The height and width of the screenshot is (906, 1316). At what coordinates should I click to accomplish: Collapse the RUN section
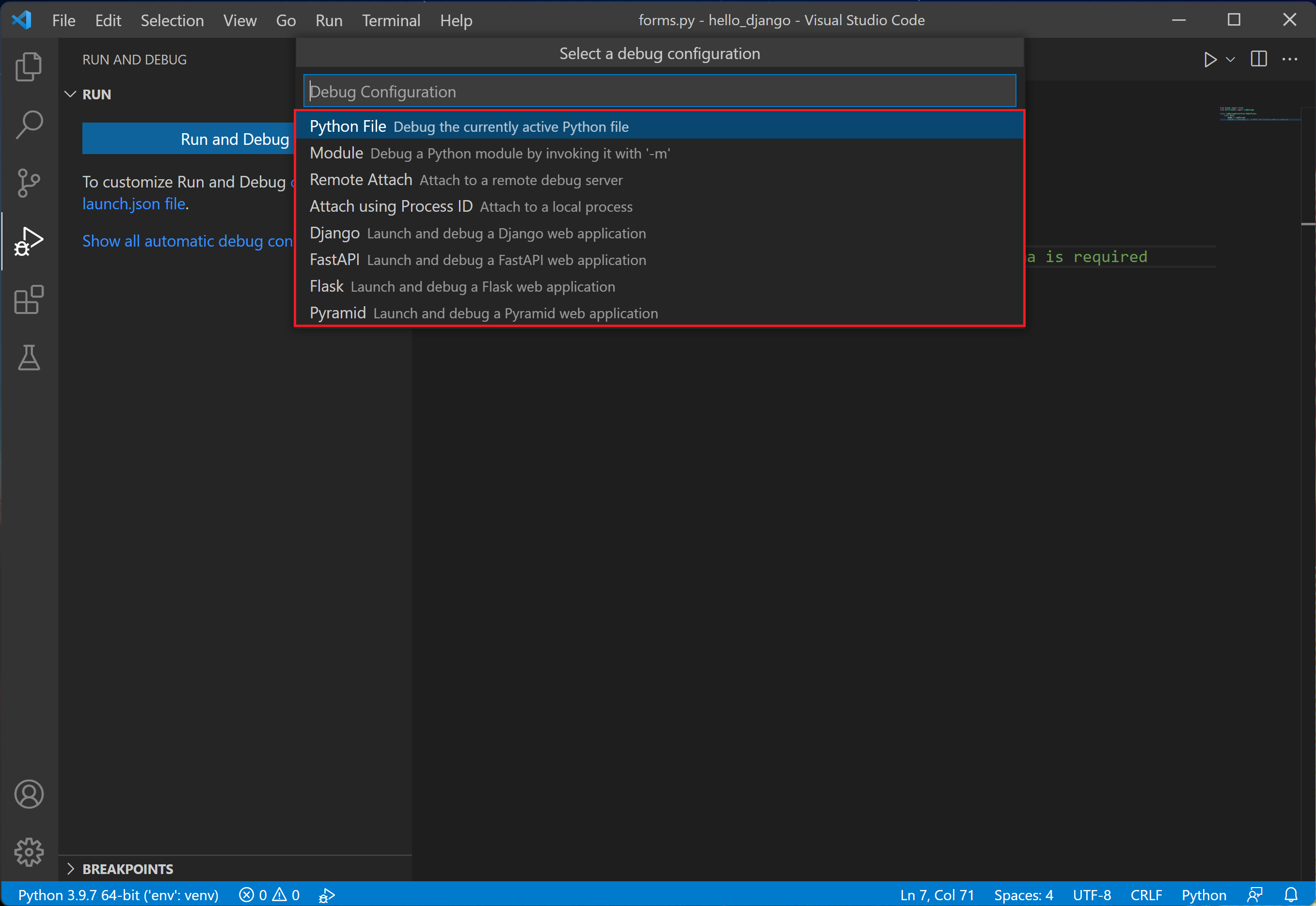70,94
